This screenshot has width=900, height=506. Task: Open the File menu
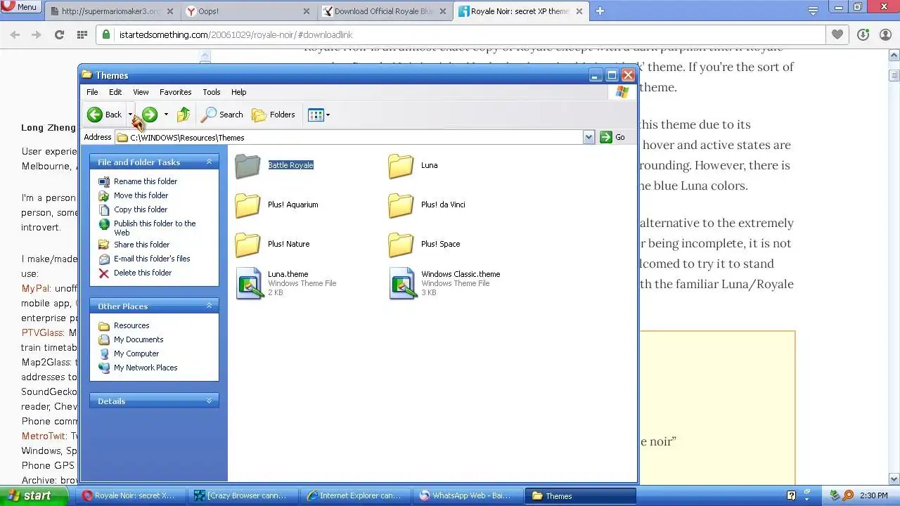pyautogui.click(x=92, y=92)
